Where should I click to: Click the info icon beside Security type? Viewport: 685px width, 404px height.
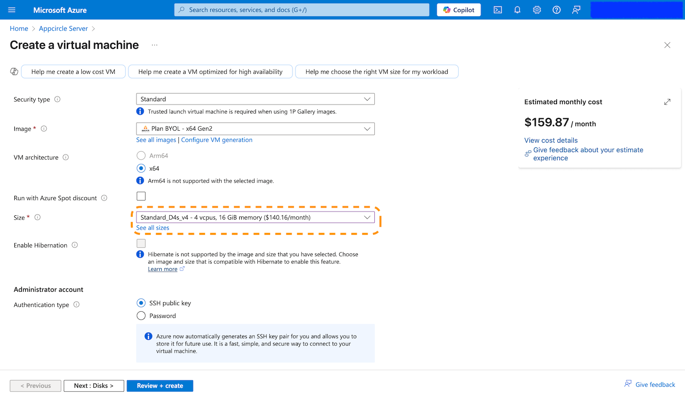click(58, 99)
